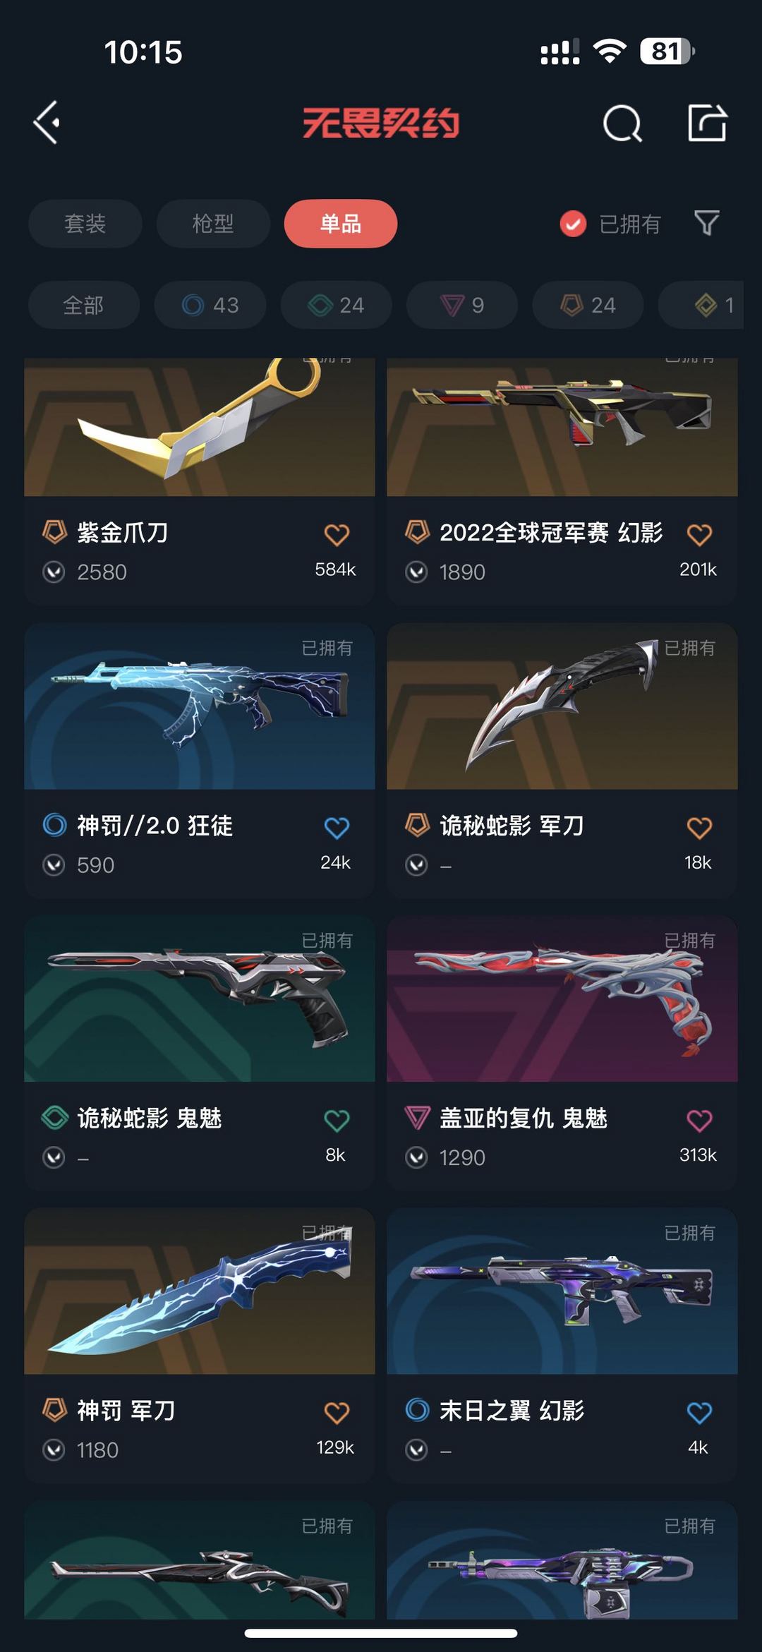The width and height of the screenshot is (762, 1652).
Task: Filter by purple triangle tier showing 9
Action: click(462, 305)
